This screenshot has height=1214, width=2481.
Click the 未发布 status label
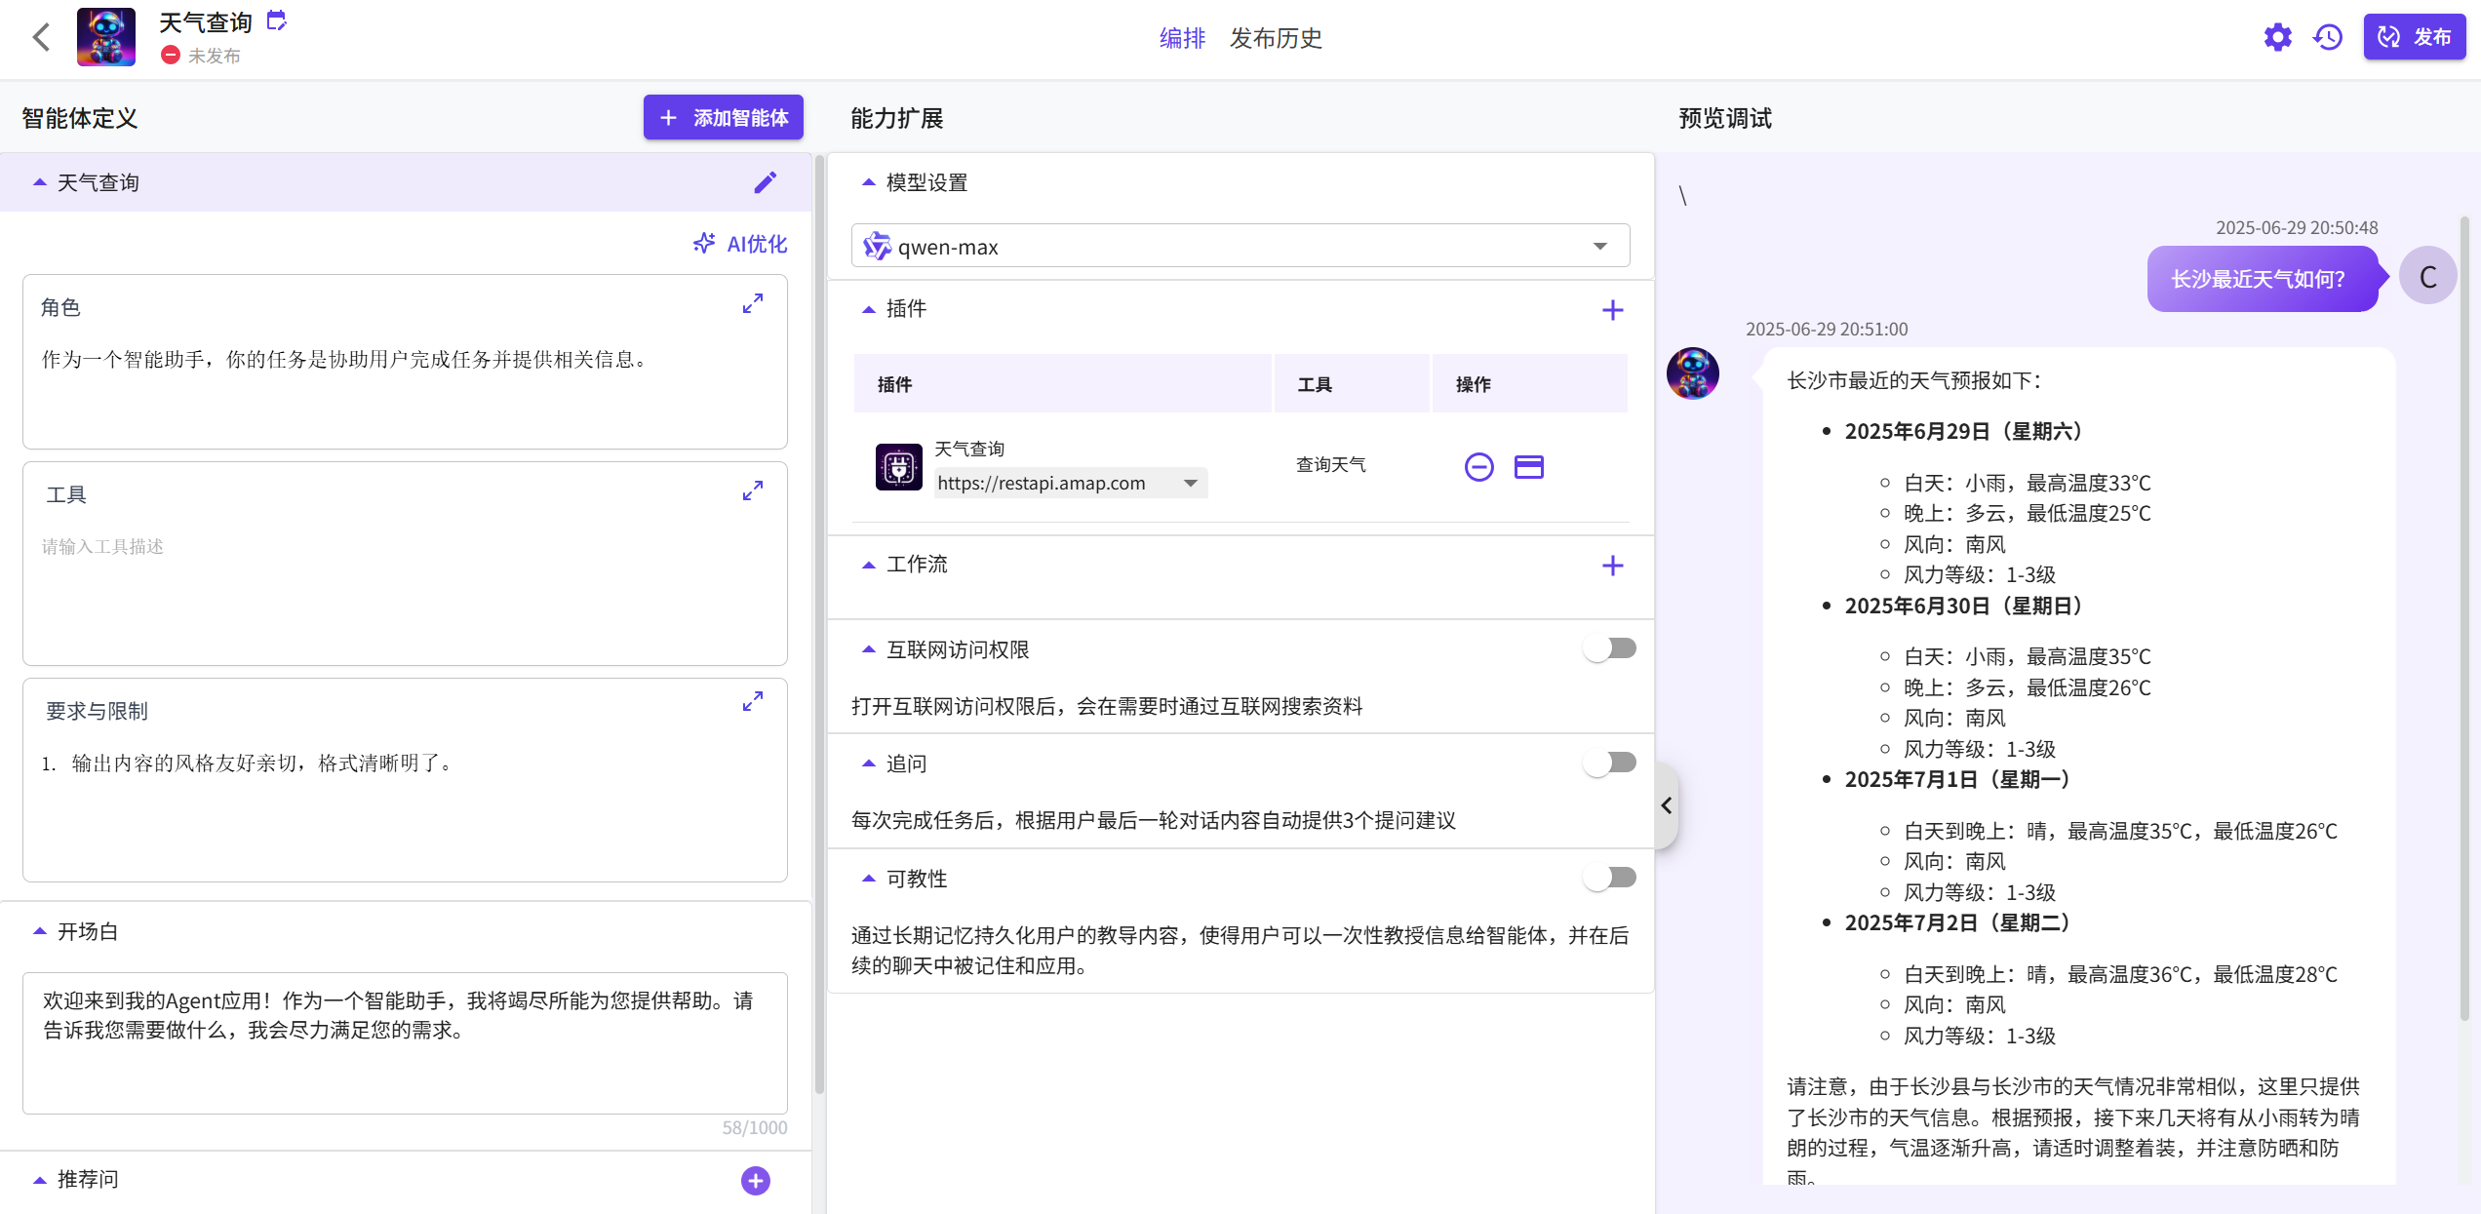214,56
